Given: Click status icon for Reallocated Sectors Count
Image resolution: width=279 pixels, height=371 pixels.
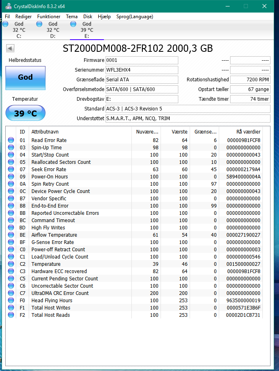Looking at the screenshot, I should pos(11,162).
